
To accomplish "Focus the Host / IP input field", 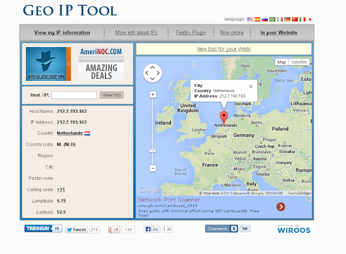I will click(x=74, y=95).
